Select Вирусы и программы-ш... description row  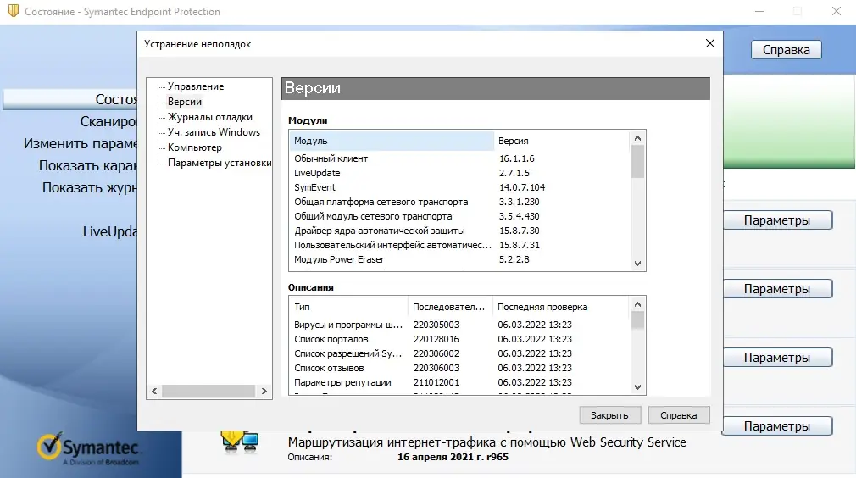click(x=459, y=325)
